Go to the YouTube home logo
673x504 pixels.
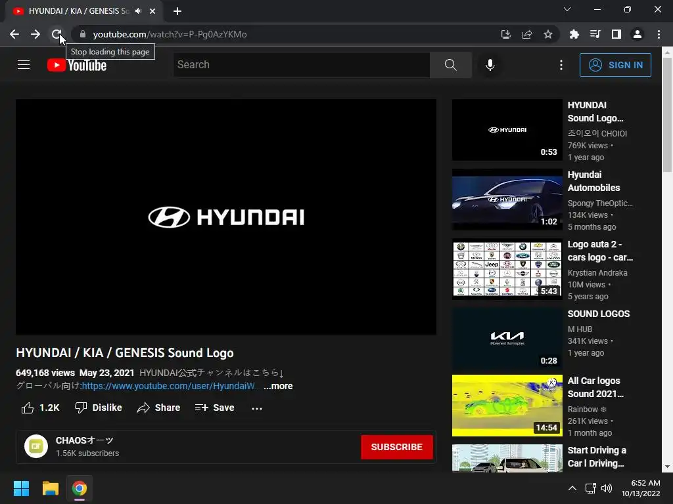(77, 65)
